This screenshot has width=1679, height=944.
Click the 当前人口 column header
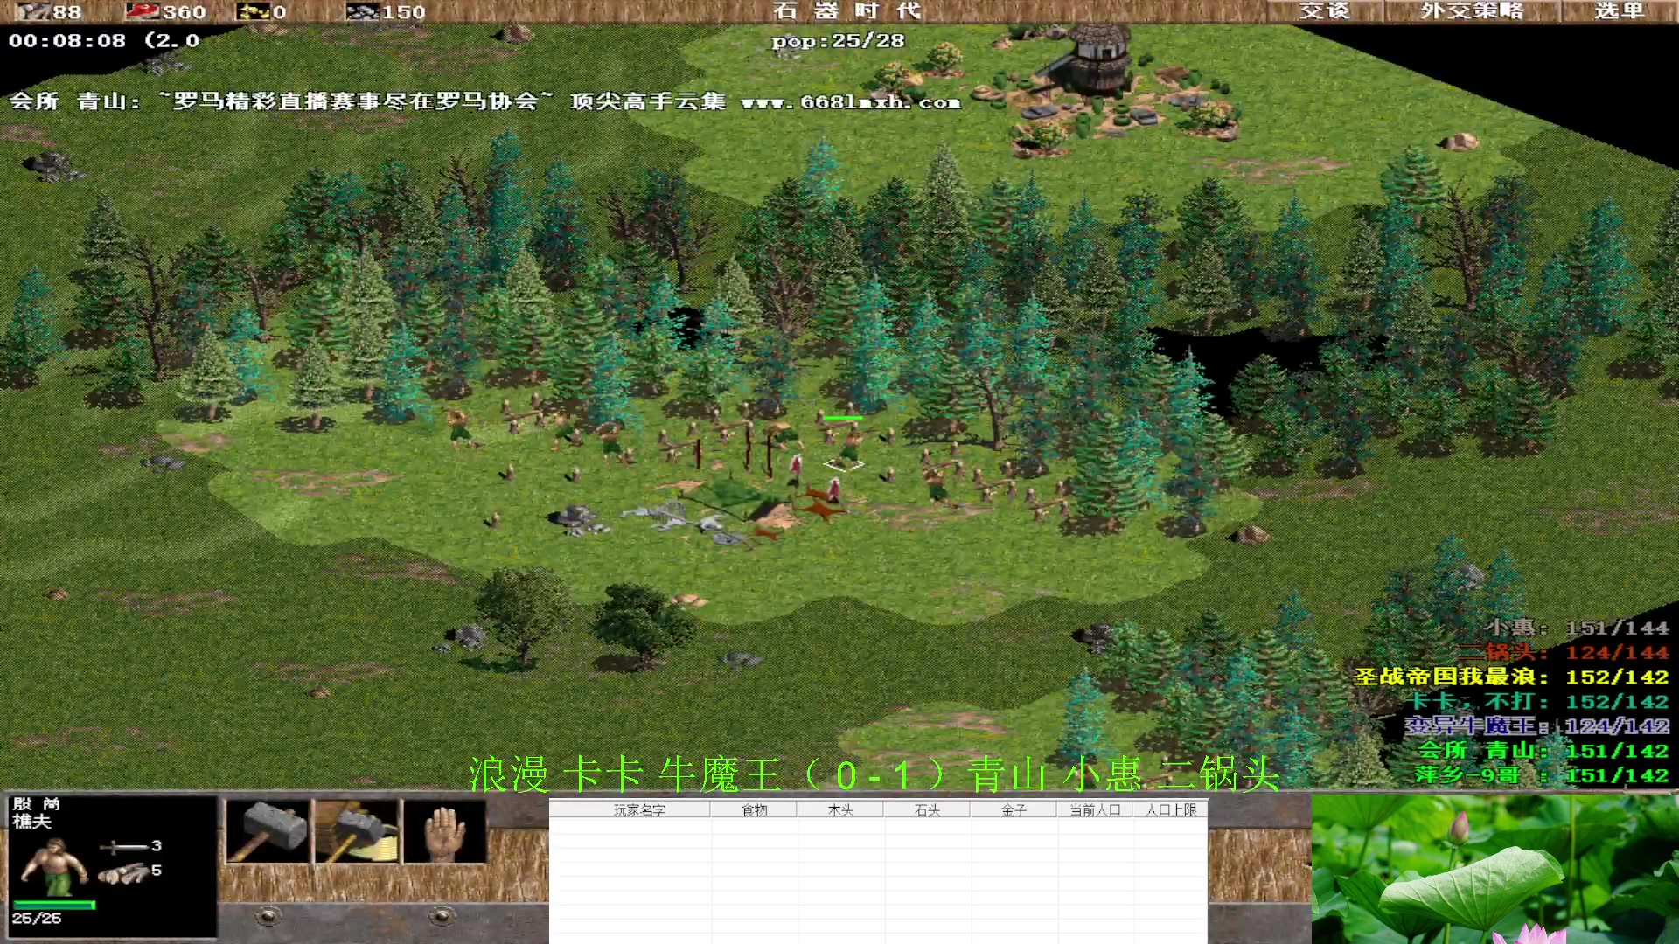pyautogui.click(x=1095, y=810)
